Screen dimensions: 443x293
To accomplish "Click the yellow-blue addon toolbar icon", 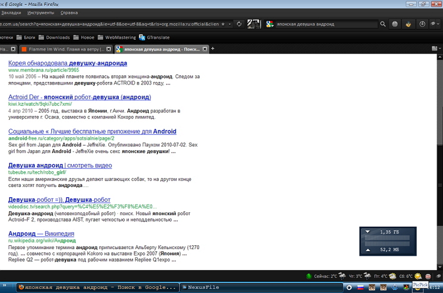I will [408, 24].
